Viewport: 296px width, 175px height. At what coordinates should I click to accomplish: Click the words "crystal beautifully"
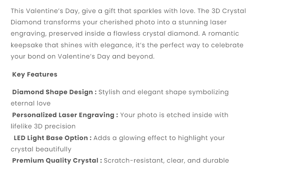coord(41,149)
